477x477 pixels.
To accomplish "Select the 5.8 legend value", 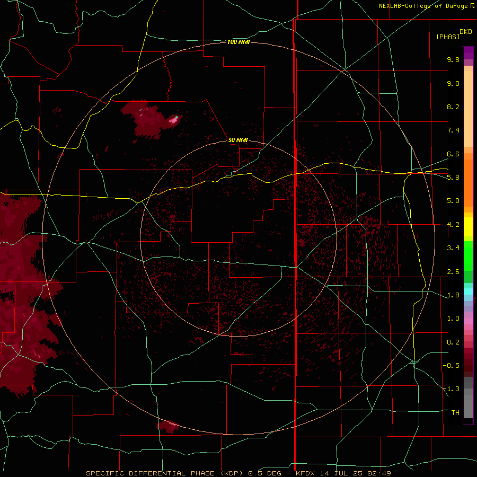I will 453,178.
